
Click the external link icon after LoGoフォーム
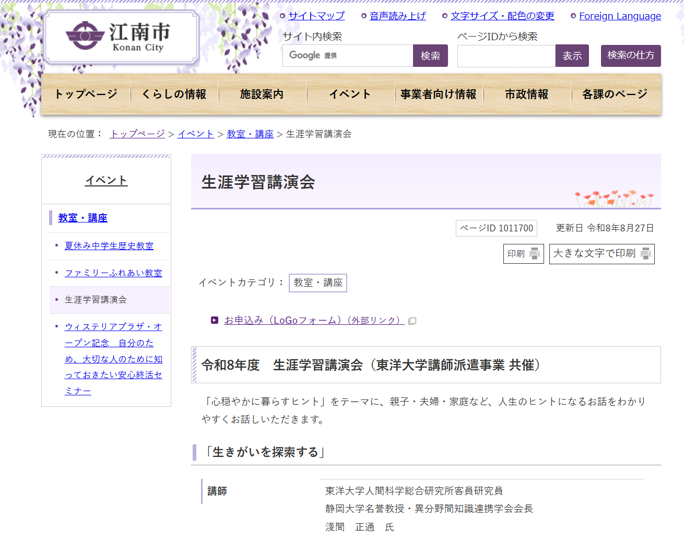412,321
